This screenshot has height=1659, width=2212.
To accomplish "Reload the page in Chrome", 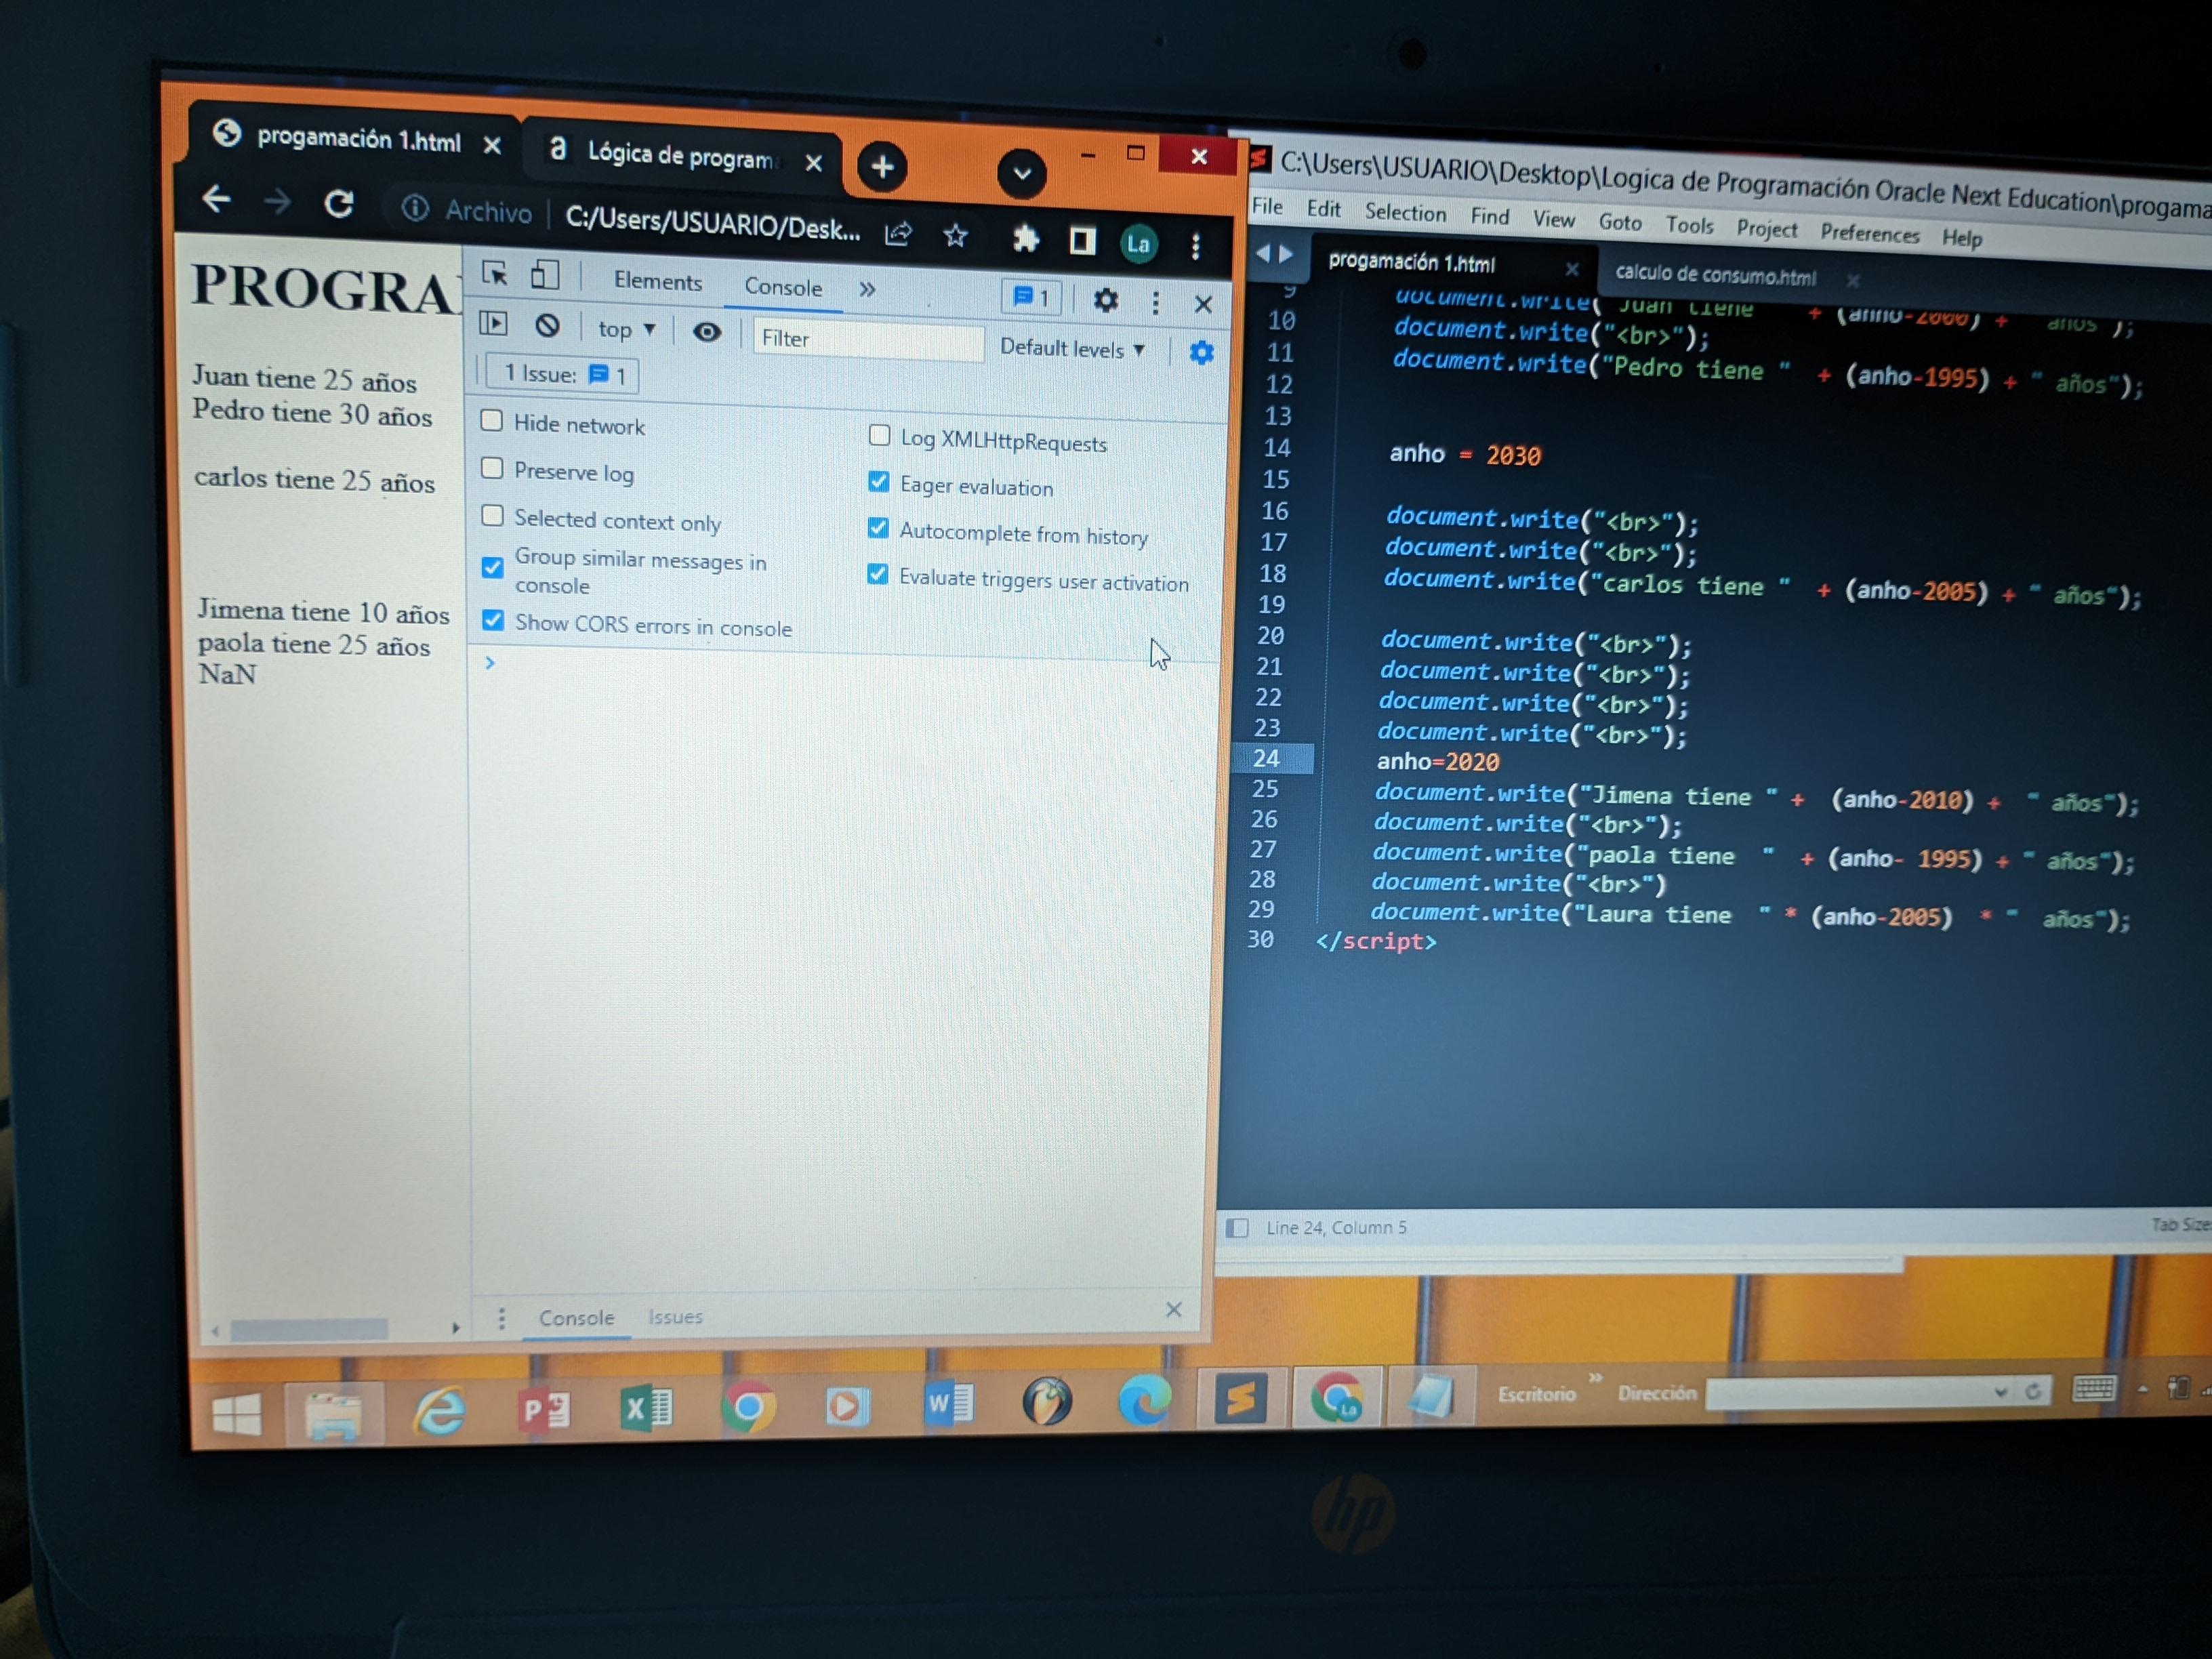I will tap(339, 204).
